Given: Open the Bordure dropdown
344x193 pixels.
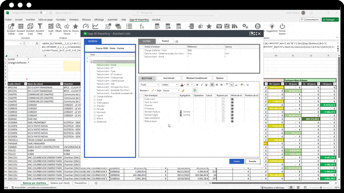Looking at the screenshot, I should [x=145, y=90].
